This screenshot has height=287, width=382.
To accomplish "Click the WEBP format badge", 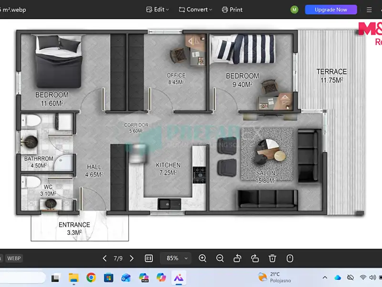I will (x=14, y=258).
